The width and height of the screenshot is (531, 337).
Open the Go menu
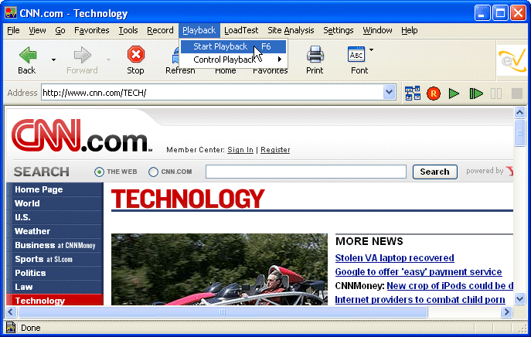tap(60, 30)
